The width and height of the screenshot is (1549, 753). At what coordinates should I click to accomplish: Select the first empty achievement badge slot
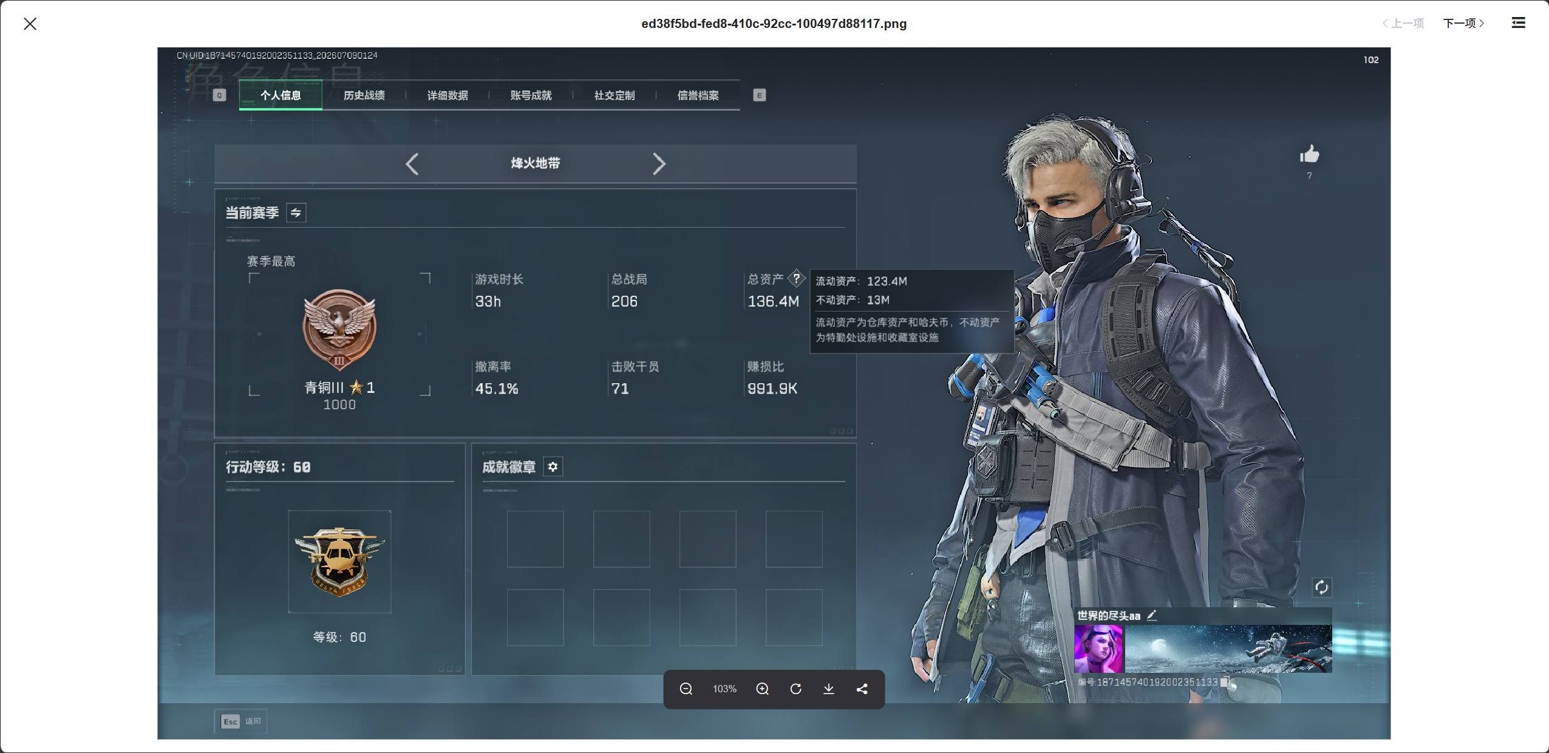click(535, 539)
